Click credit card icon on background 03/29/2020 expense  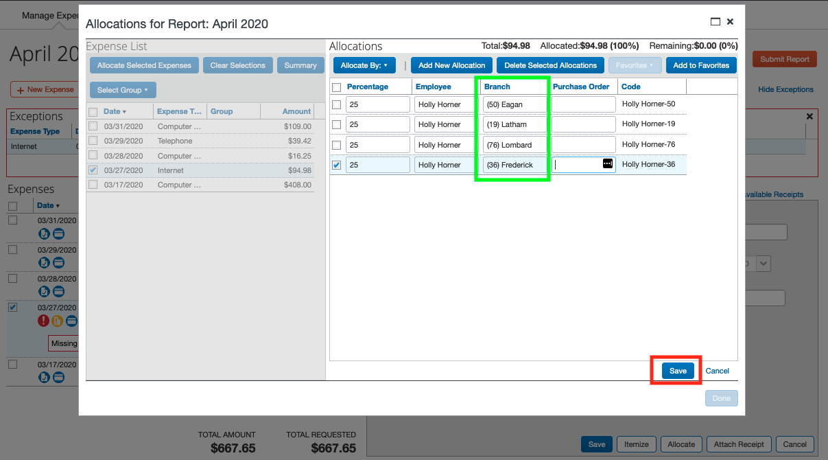59,262
